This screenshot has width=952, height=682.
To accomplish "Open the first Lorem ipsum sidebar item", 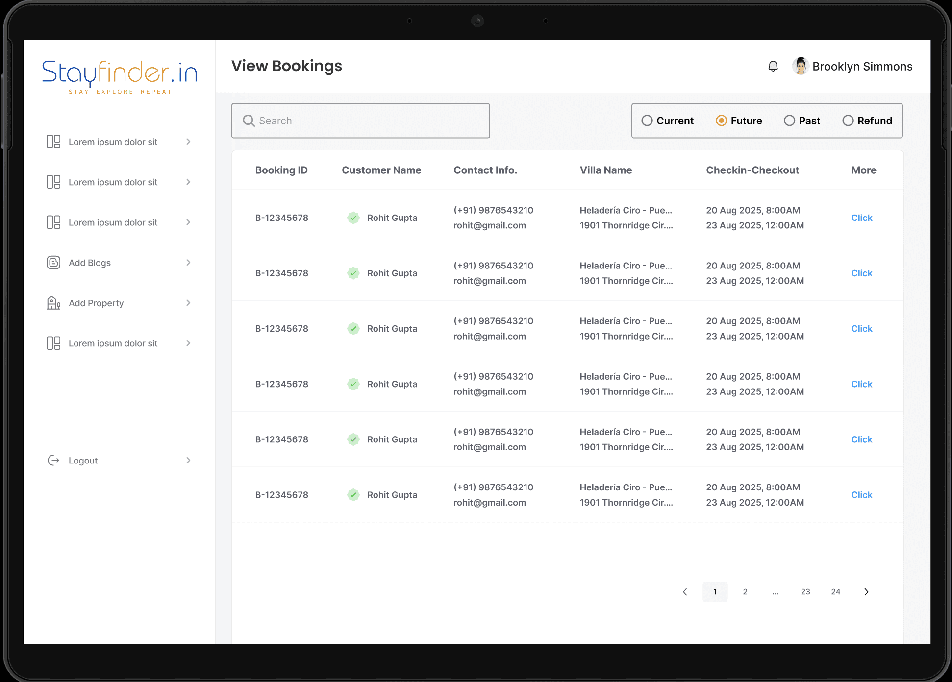I will click(113, 142).
